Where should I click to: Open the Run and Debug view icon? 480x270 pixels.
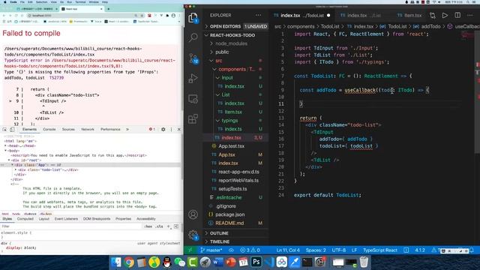193,78
